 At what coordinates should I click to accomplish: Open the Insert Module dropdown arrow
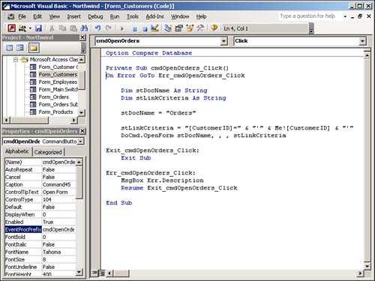(x=30, y=28)
